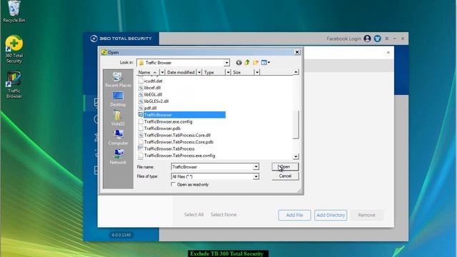Open the 360 Total Security desktop shortcut
Viewport: 457px width, 257px height.
(14, 49)
